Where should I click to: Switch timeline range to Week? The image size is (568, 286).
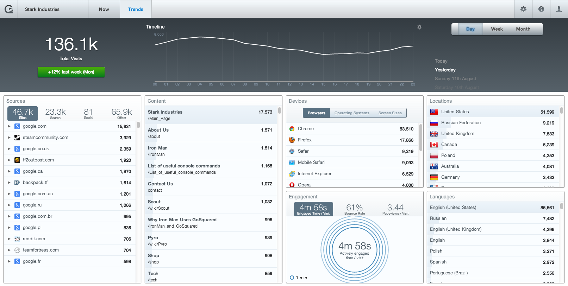point(497,29)
